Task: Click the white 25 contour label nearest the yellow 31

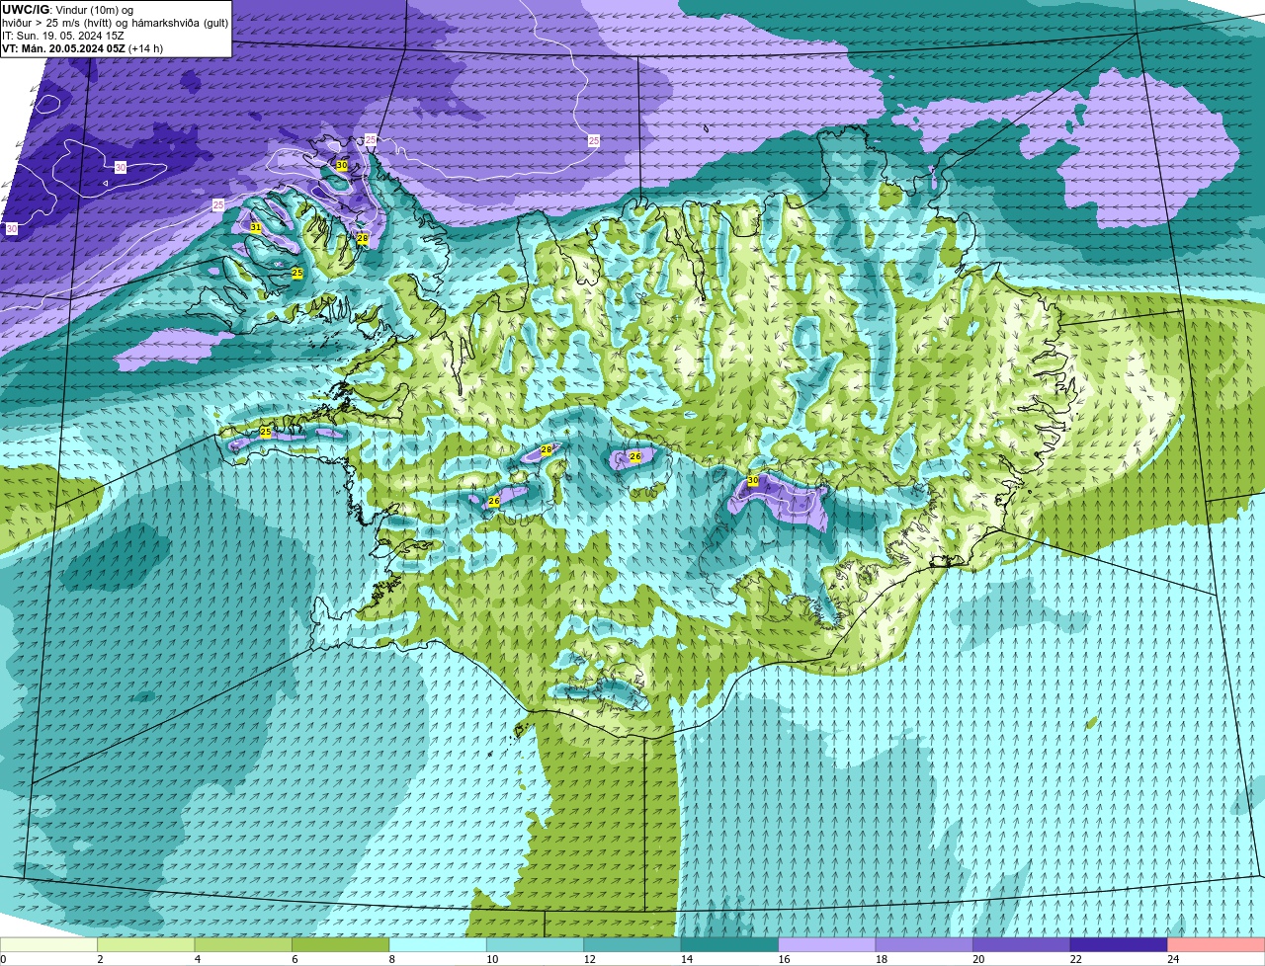Action: click(218, 204)
